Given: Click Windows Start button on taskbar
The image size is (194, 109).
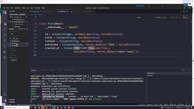Looking at the screenshot, I should pos(2,107).
